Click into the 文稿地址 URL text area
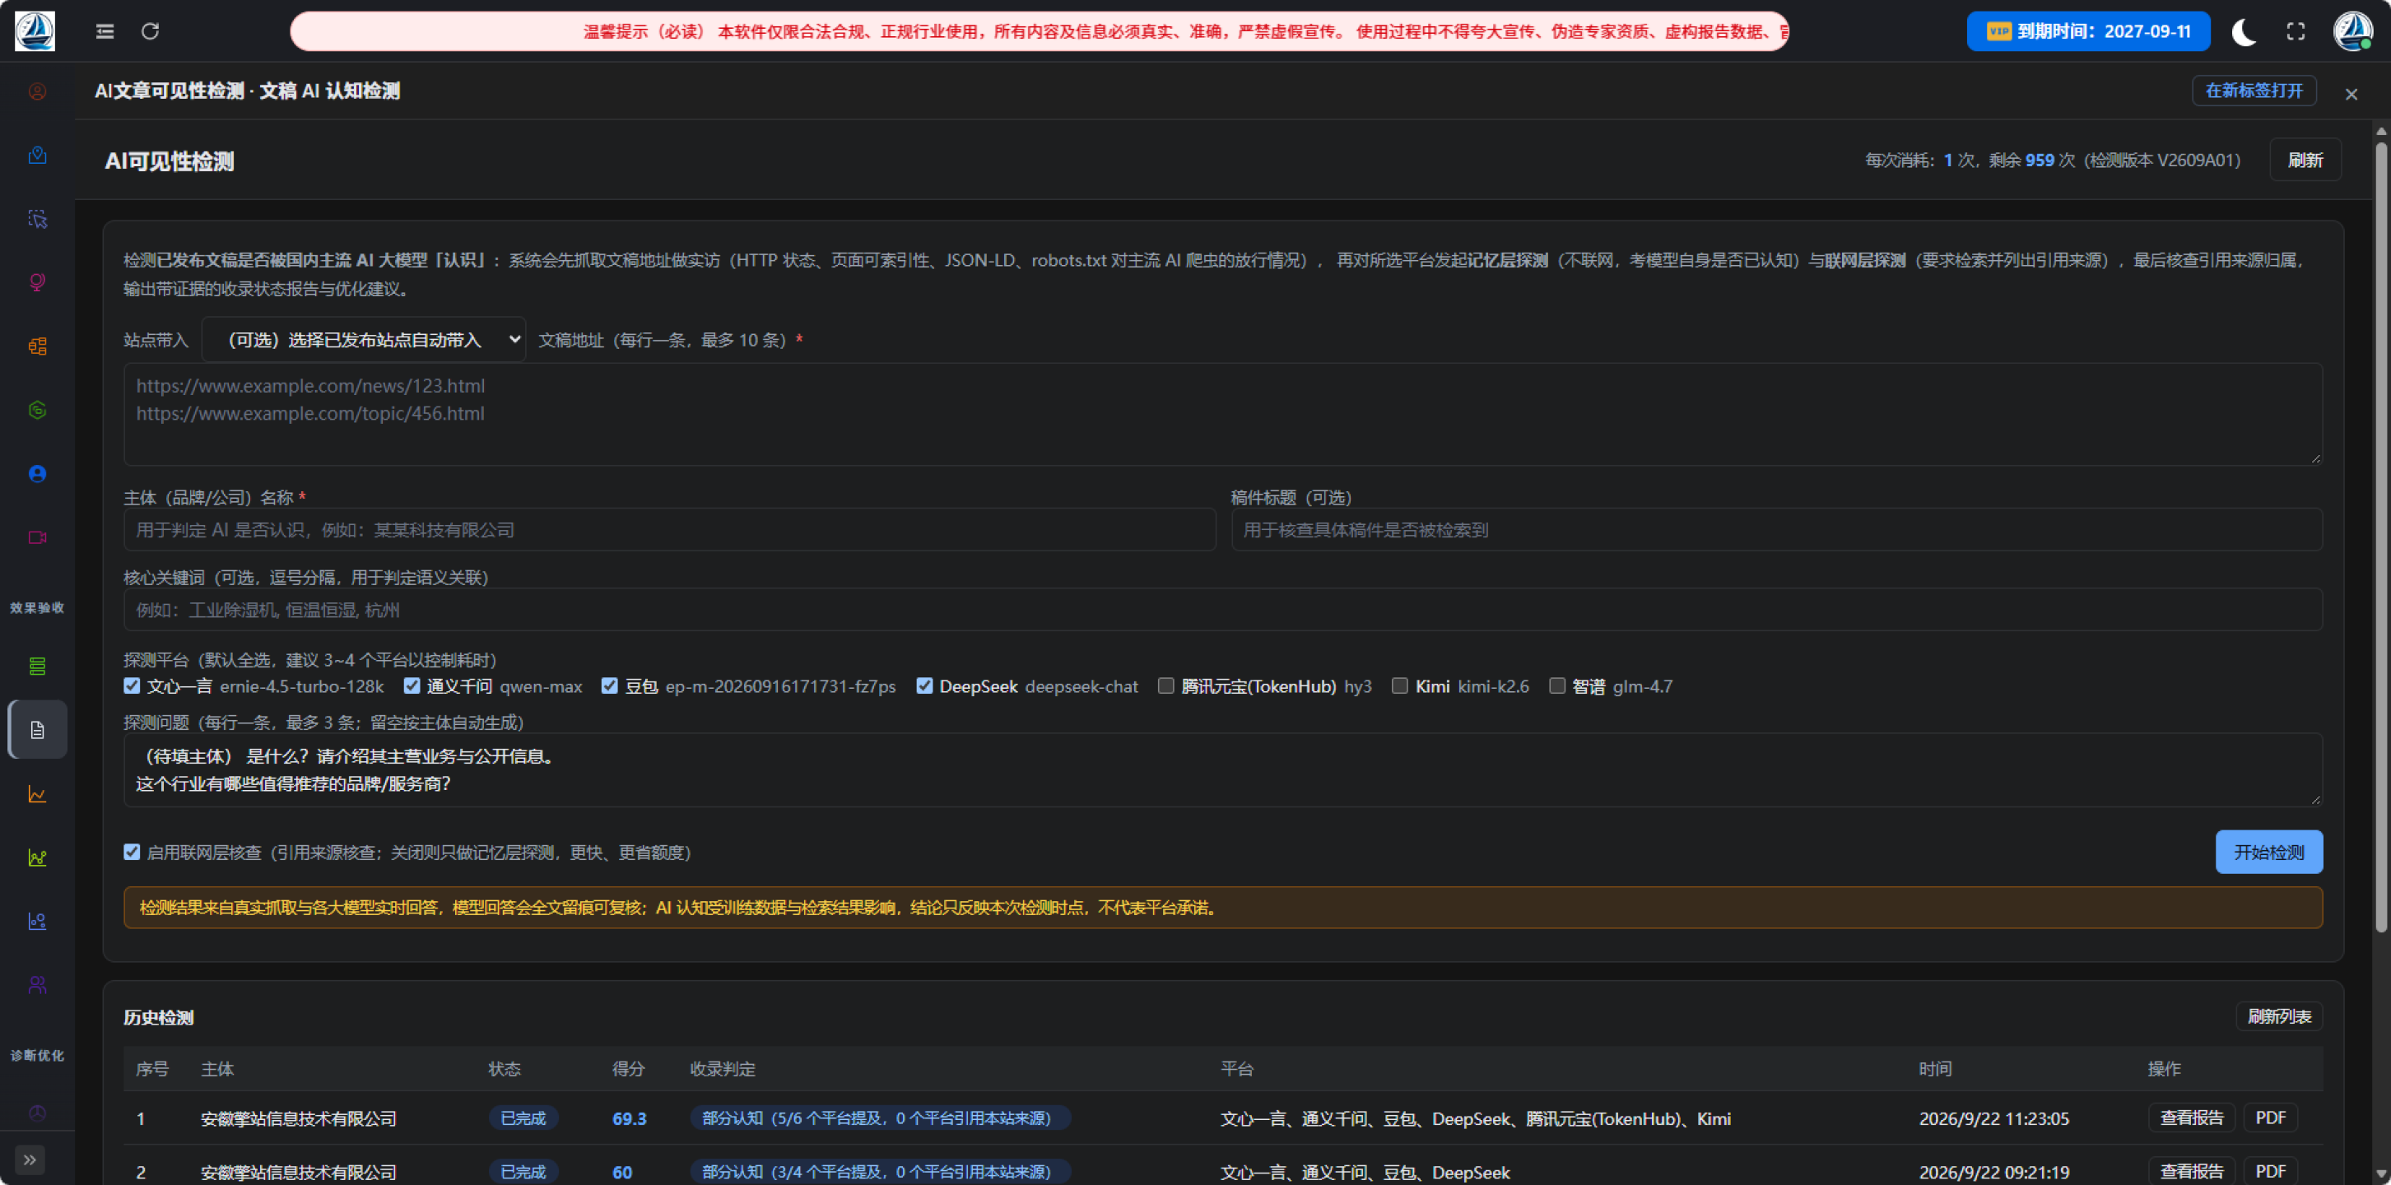The height and width of the screenshot is (1185, 2391). (1222, 415)
